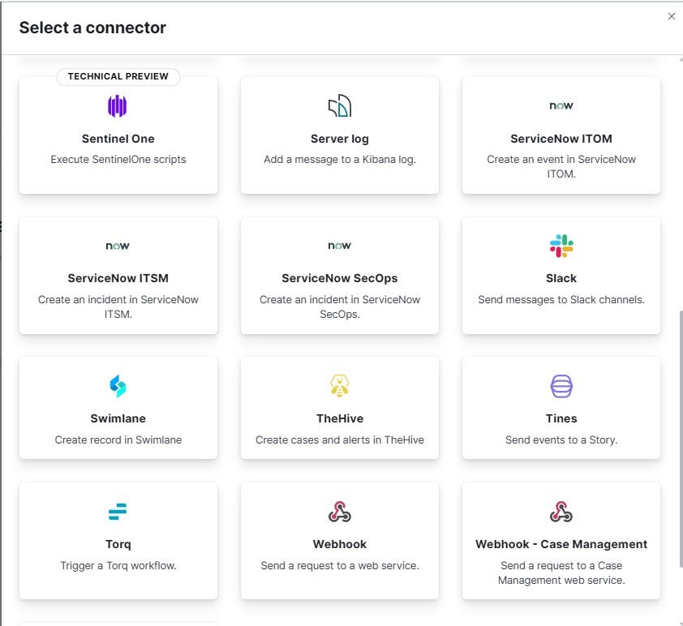Choose the Torq teal bars icon
This screenshot has width=683, height=626.
[118, 512]
